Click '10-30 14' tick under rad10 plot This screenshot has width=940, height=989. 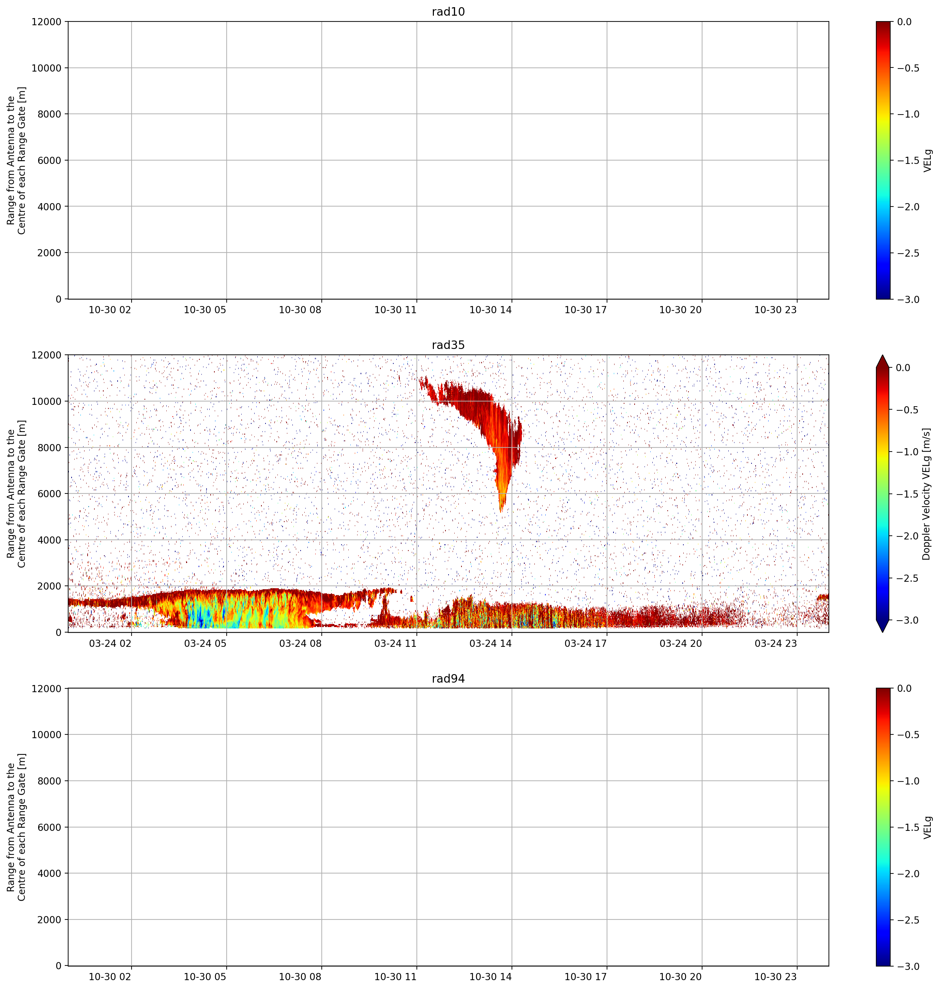coord(490,310)
